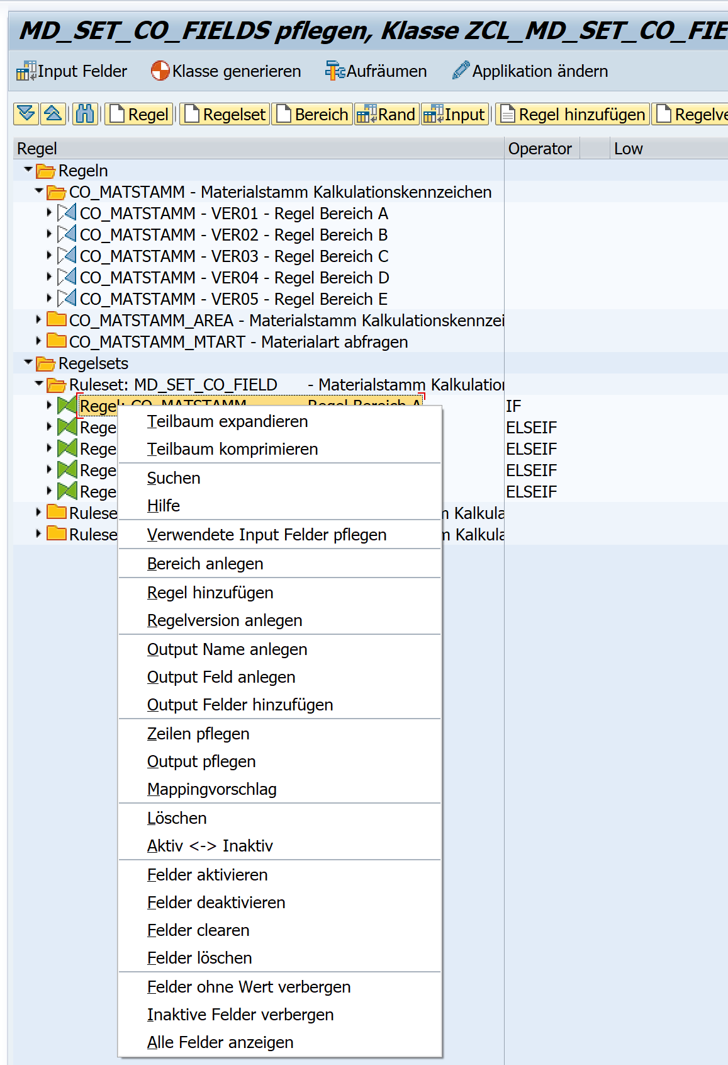Open Input Felder from the toolbar
The image size is (728, 1065).
72,71
